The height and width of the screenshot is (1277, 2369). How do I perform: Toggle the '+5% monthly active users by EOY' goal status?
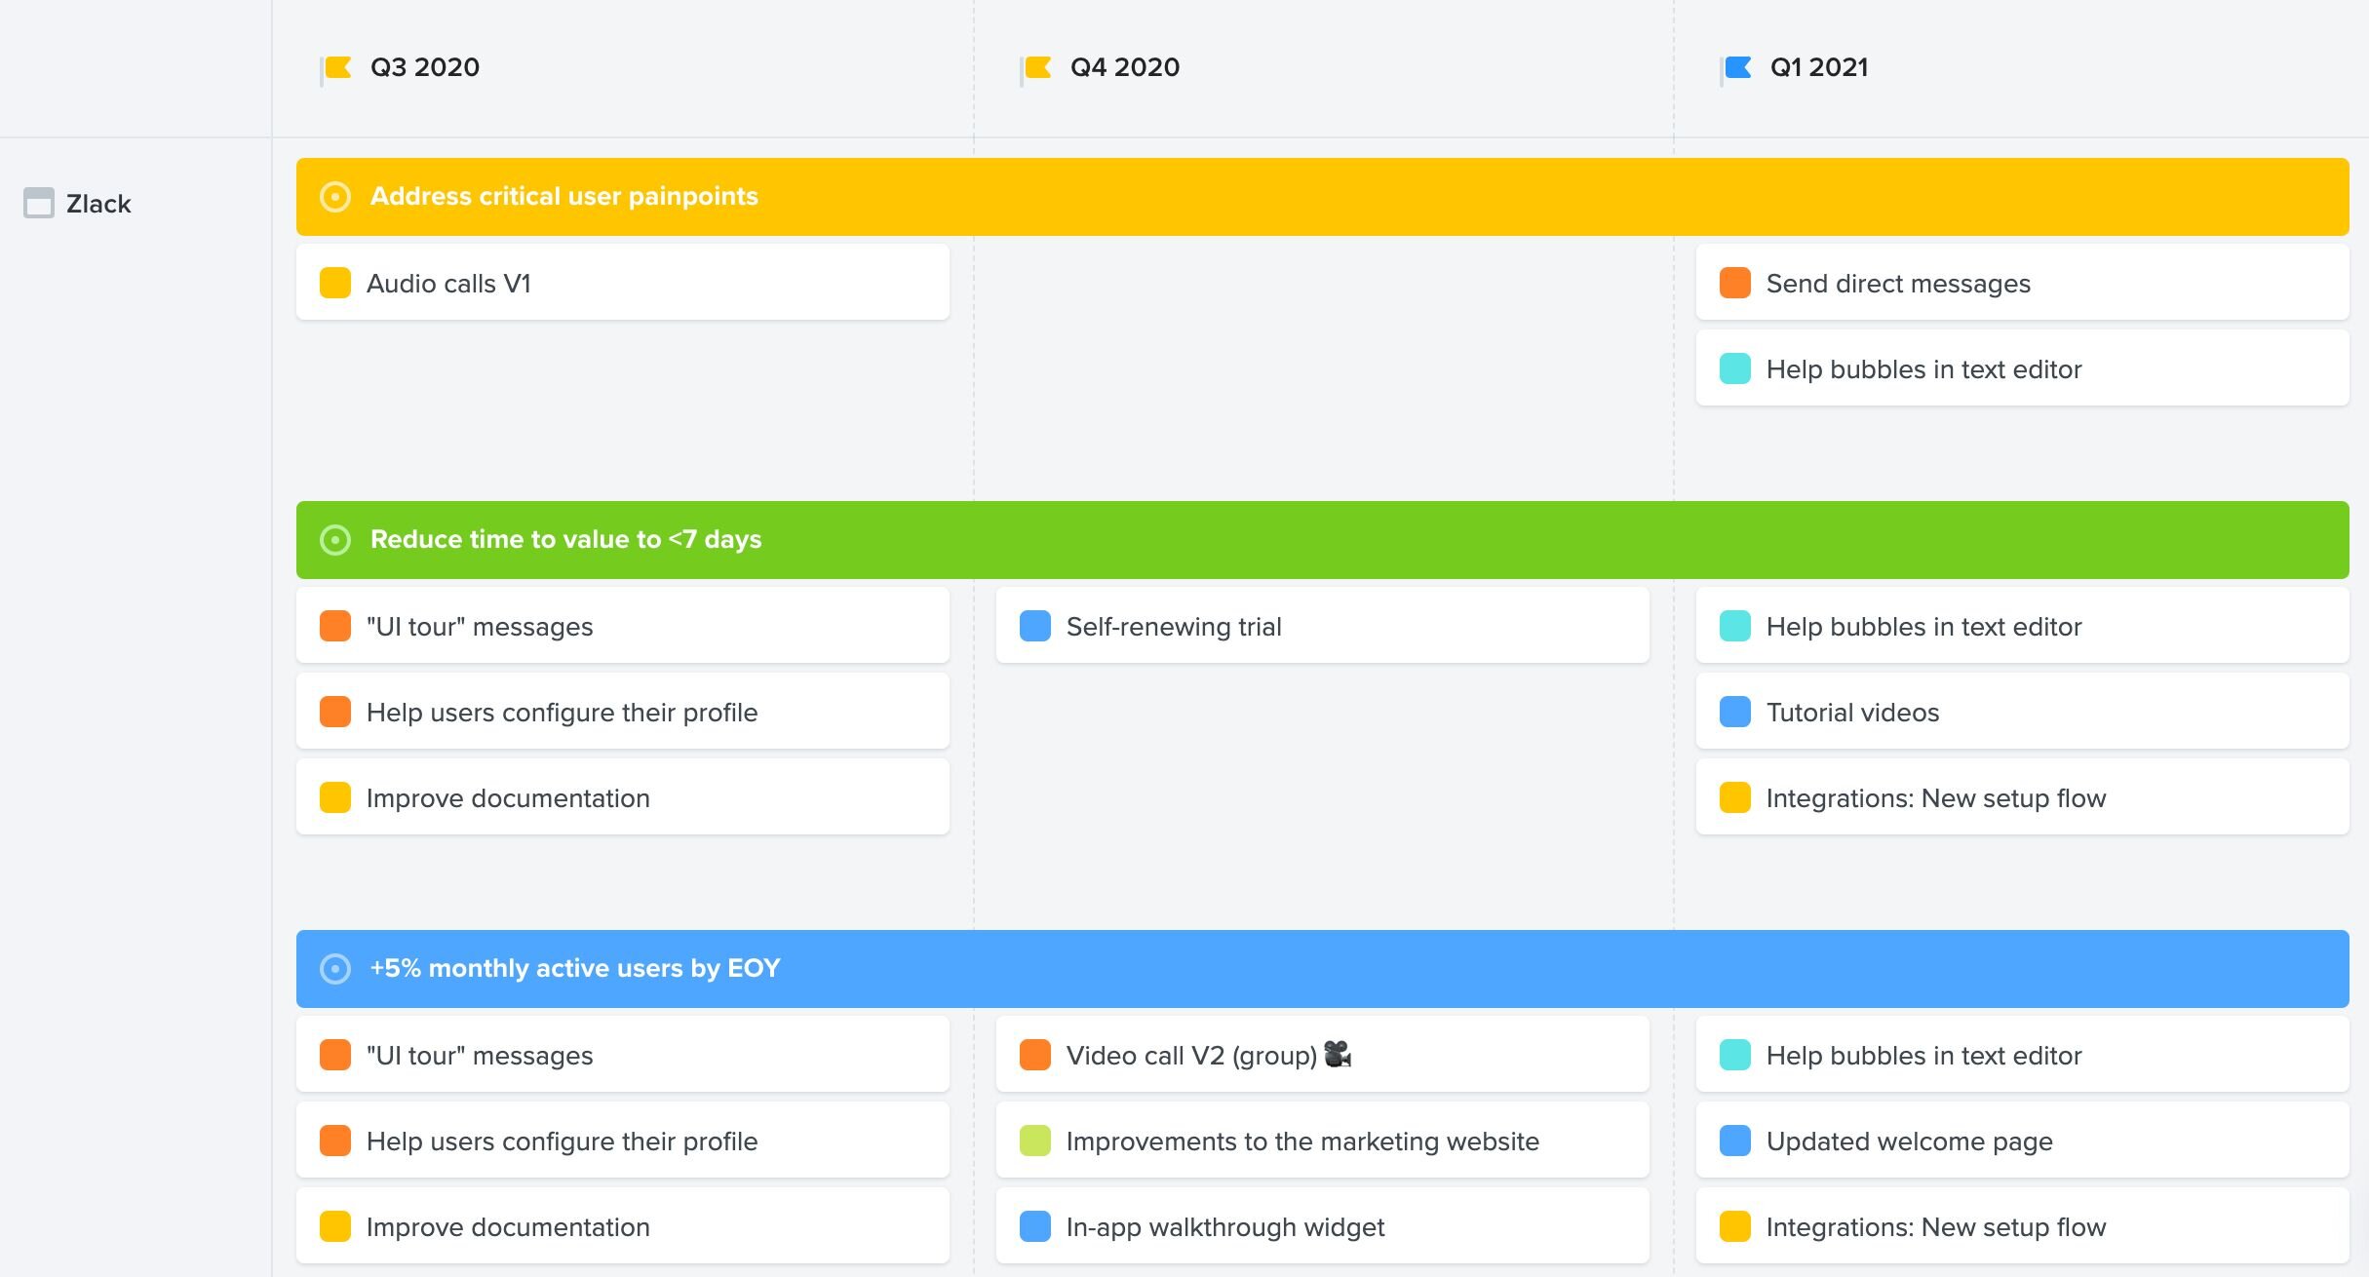tap(334, 967)
